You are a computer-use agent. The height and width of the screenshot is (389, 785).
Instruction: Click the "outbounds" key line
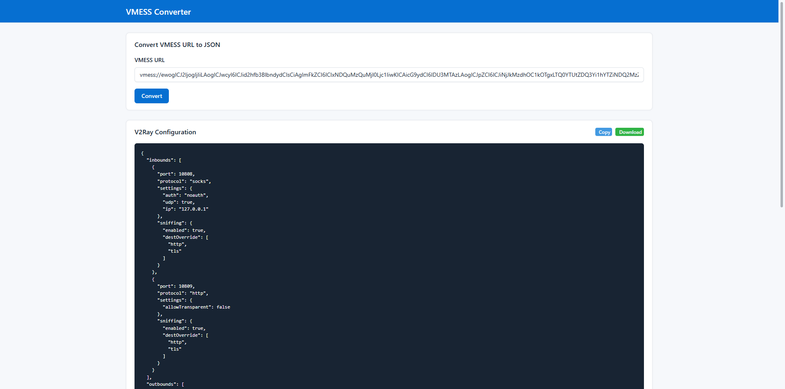pos(165,384)
